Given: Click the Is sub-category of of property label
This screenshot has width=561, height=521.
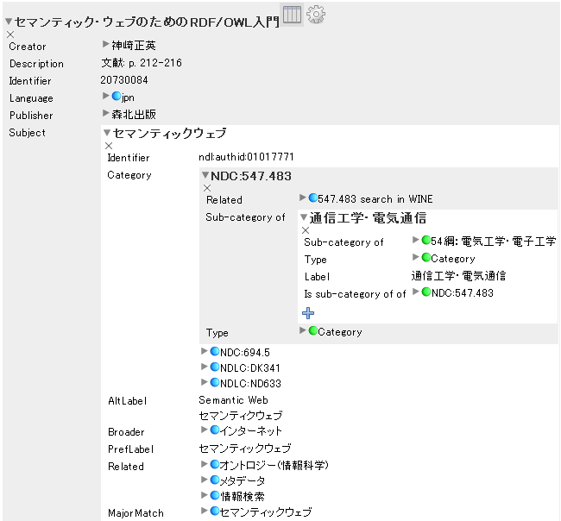Looking at the screenshot, I should pyautogui.click(x=355, y=294).
